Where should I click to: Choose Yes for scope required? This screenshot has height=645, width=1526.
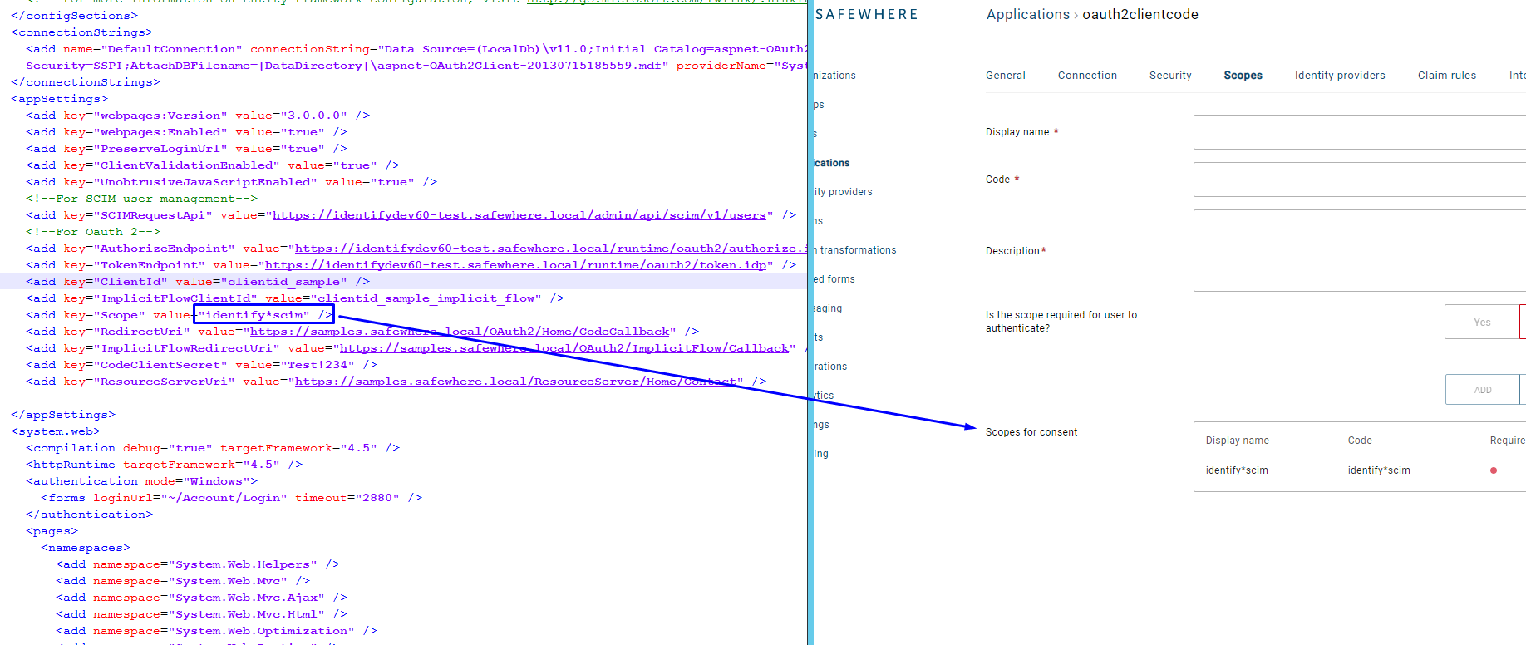click(x=1482, y=322)
